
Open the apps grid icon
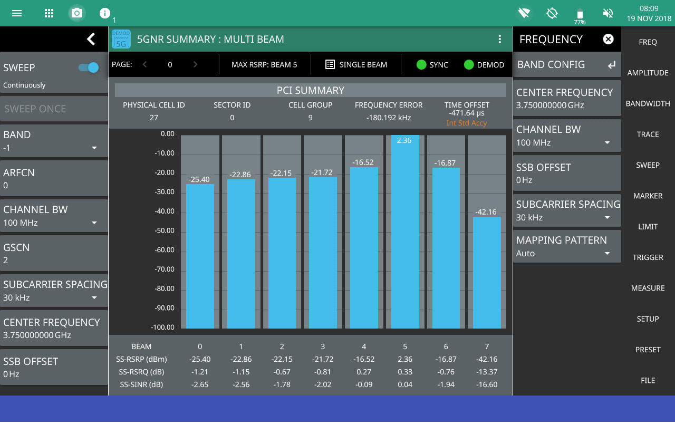(x=49, y=13)
